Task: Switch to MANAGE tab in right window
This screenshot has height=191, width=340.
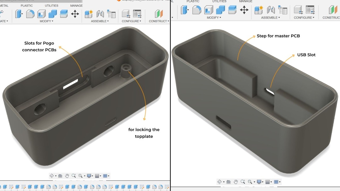Action: click(246, 1)
